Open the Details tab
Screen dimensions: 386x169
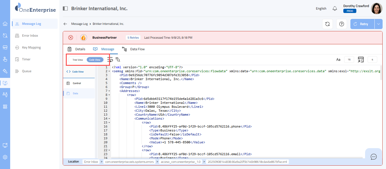point(77,49)
